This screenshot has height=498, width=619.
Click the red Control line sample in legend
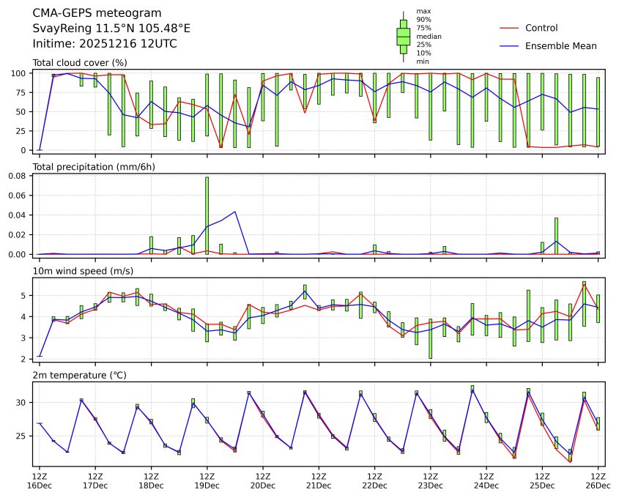[x=508, y=28]
